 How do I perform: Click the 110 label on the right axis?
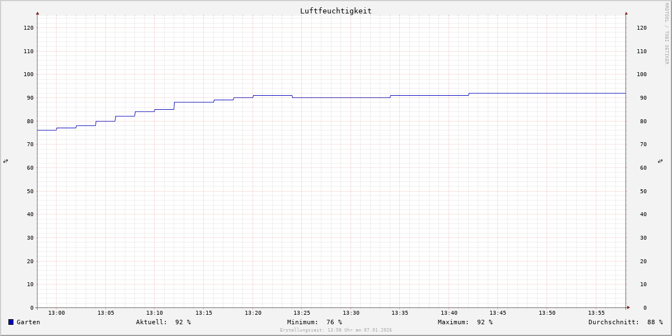pyautogui.click(x=642, y=52)
